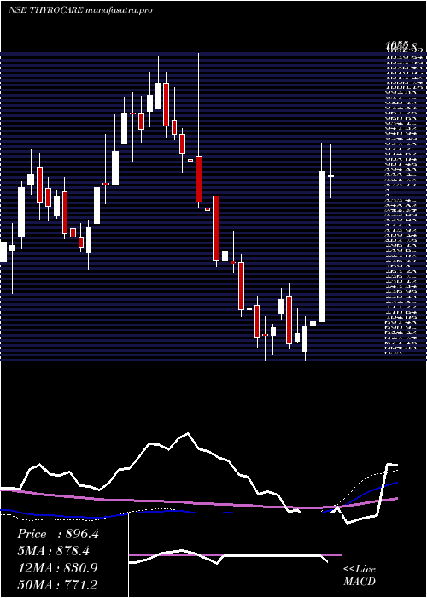
Task: Click inside the MACD inset chart box
Action: pos(235,555)
